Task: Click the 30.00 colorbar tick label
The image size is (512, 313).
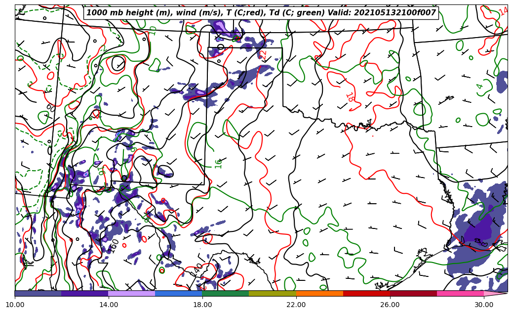Action: pos(484,305)
